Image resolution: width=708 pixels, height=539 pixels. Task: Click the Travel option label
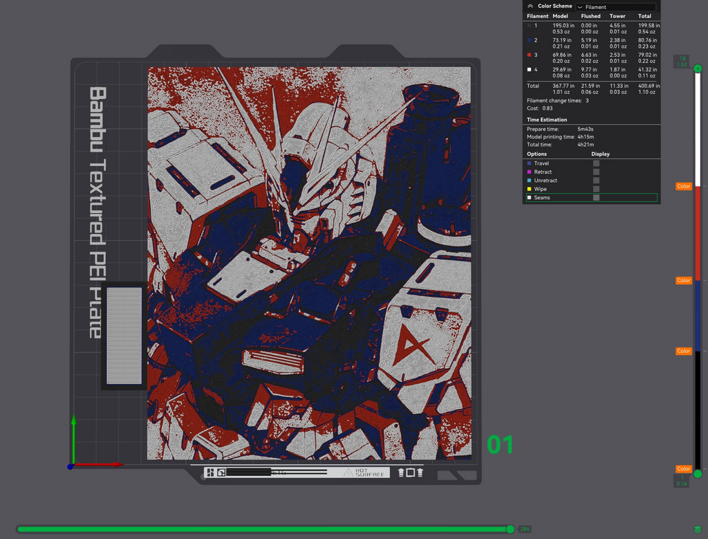pos(541,163)
